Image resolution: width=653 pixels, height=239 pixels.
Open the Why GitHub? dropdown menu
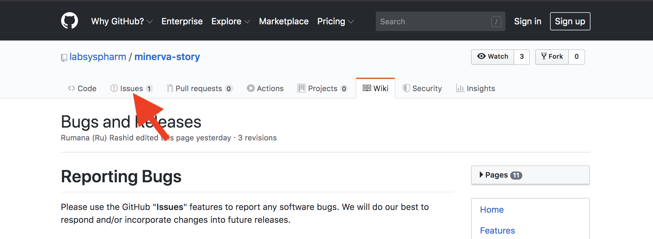click(122, 21)
